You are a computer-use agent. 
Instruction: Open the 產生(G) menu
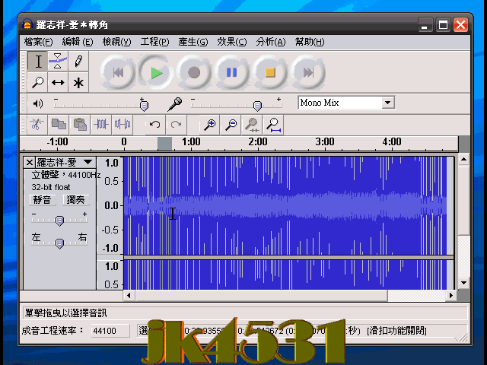[x=193, y=42]
